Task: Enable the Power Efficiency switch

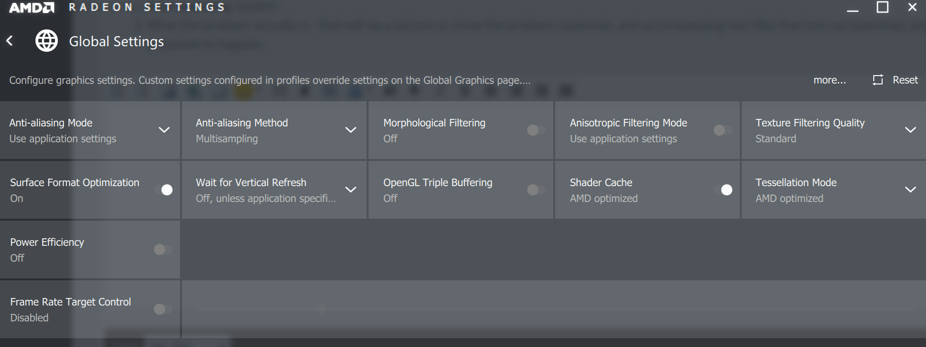Action: pyautogui.click(x=163, y=250)
